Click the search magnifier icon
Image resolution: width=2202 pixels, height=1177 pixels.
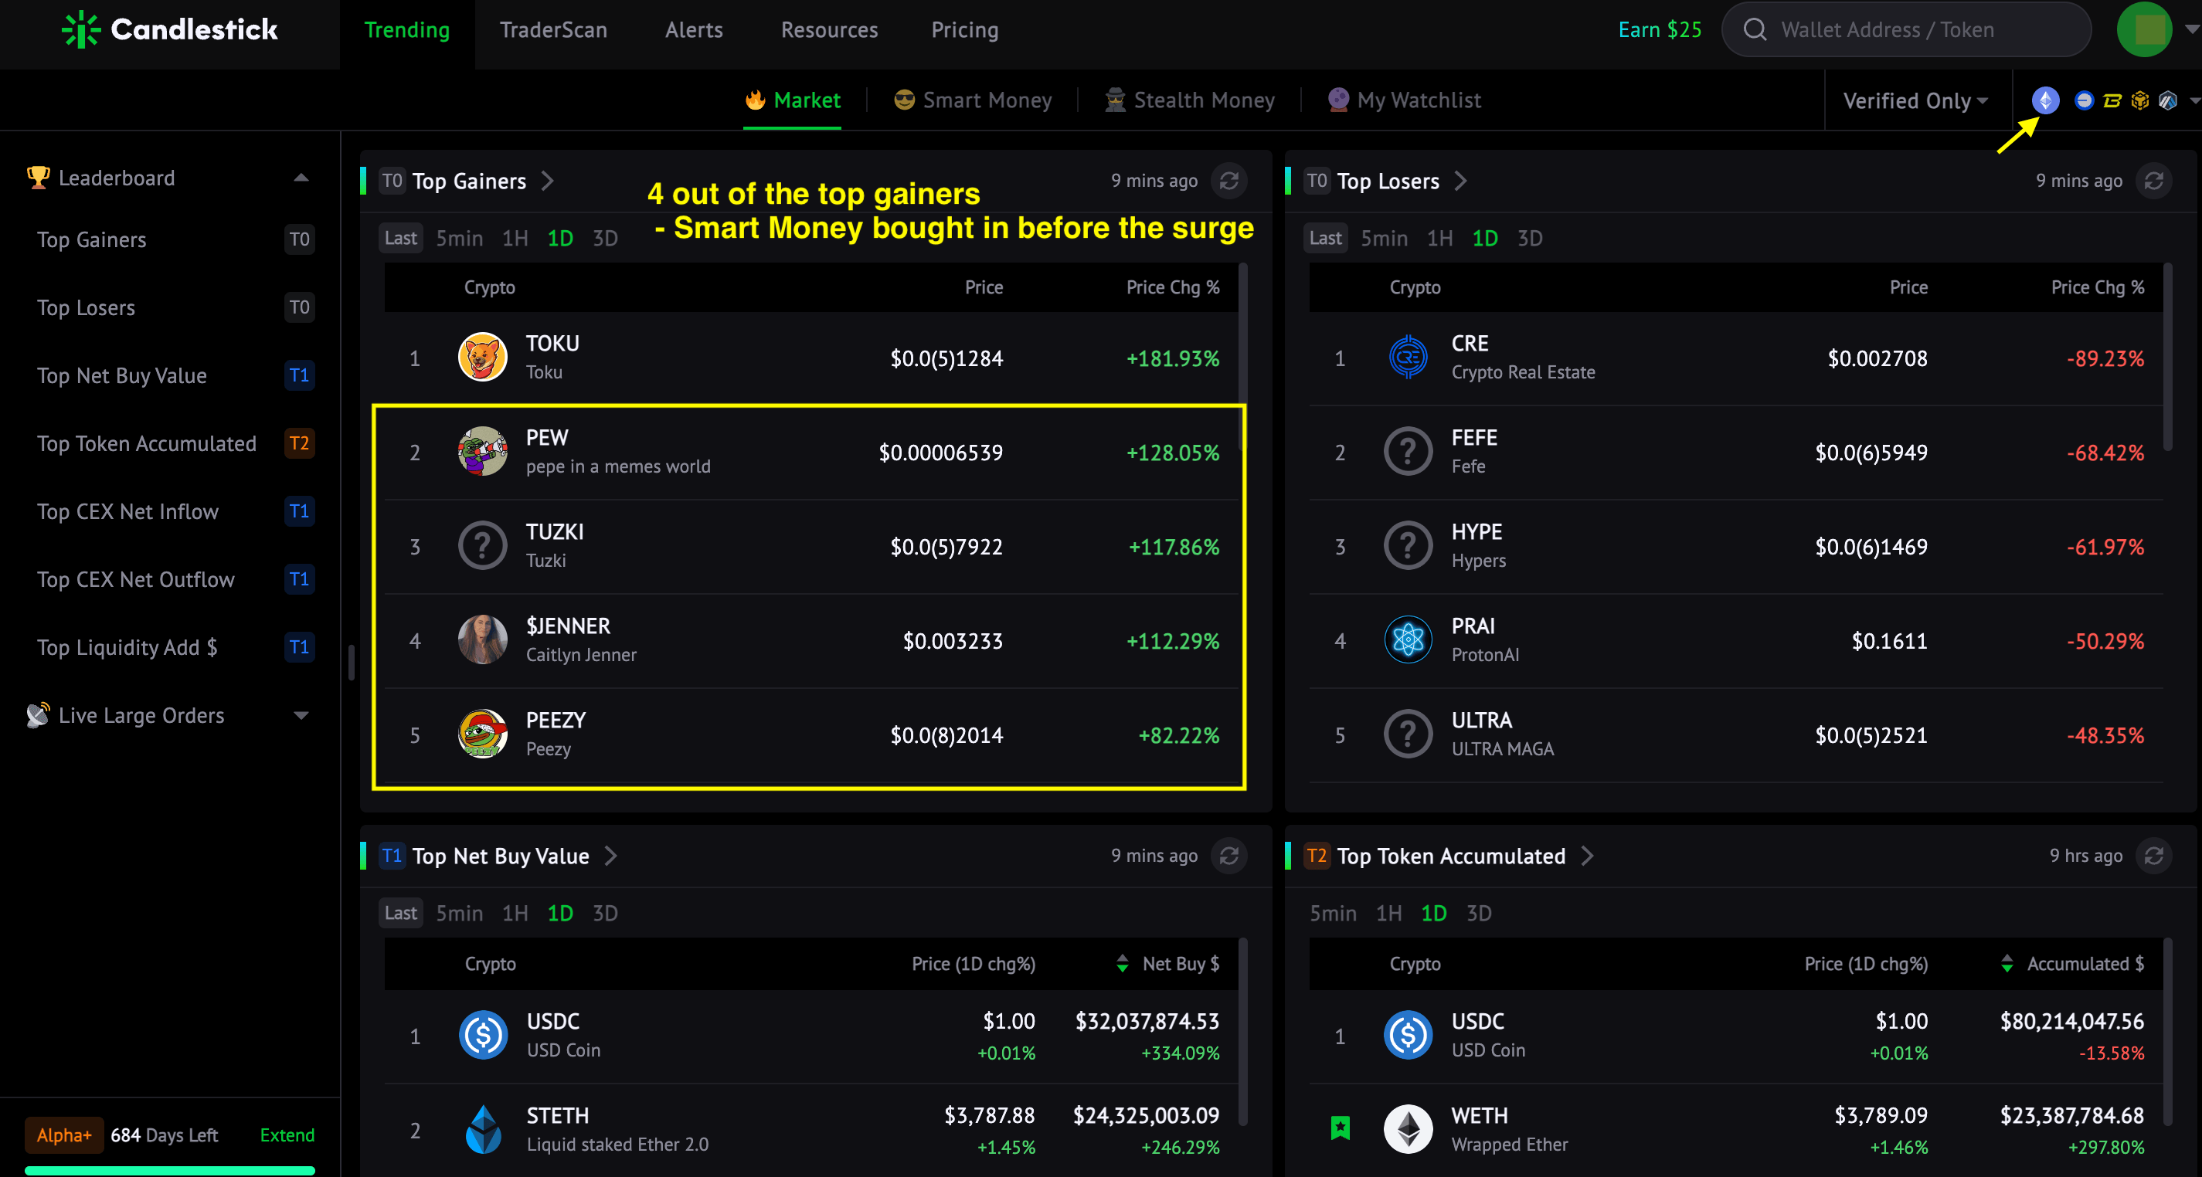1754,30
